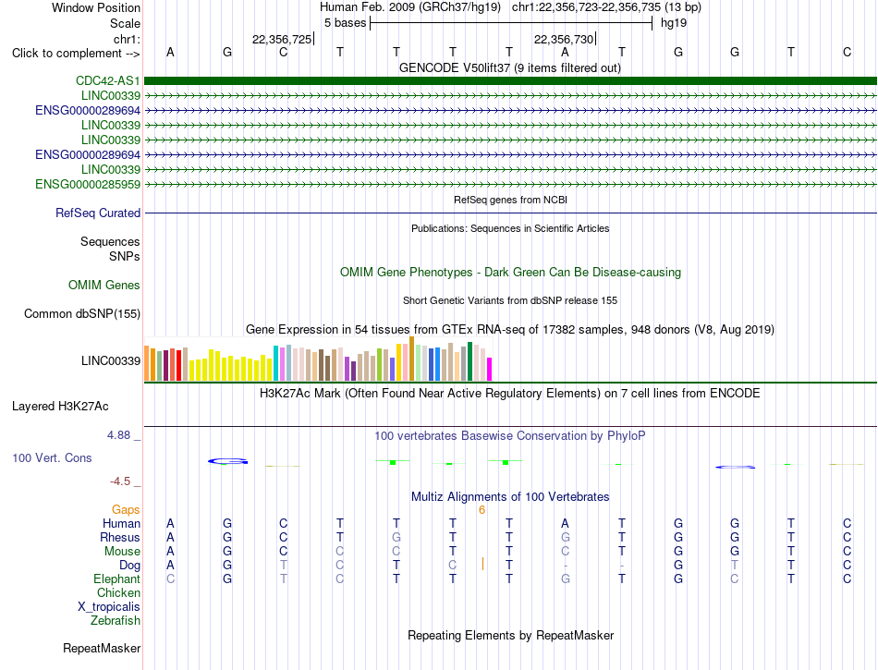Click the 22,356,725 ruler position marker
Image resolution: width=878 pixels, height=670 pixels.
point(283,39)
